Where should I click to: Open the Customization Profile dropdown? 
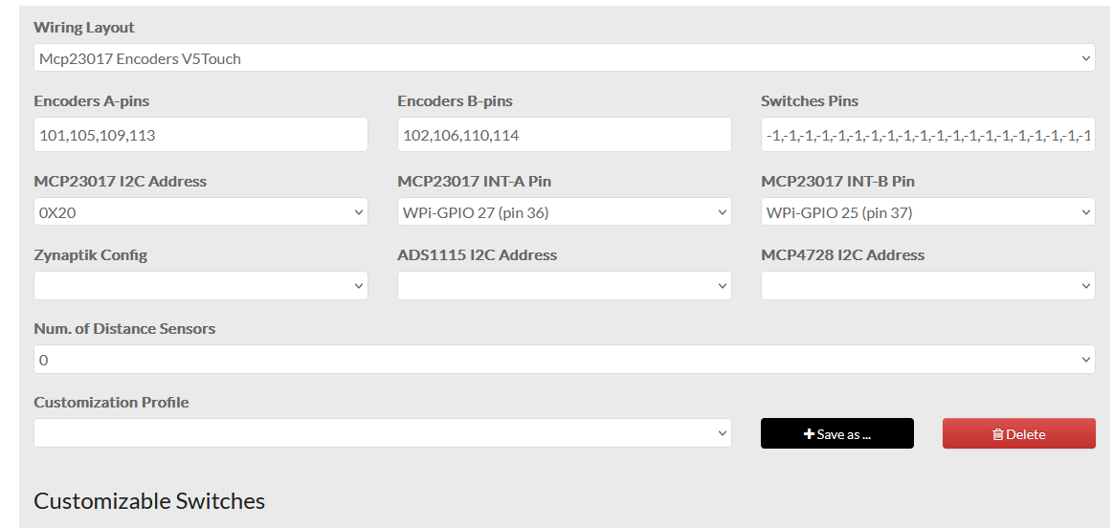pos(382,433)
